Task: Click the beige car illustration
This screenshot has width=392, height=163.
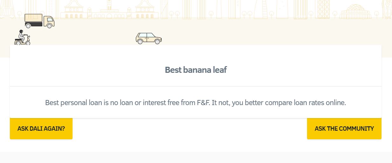Action: coord(149,38)
